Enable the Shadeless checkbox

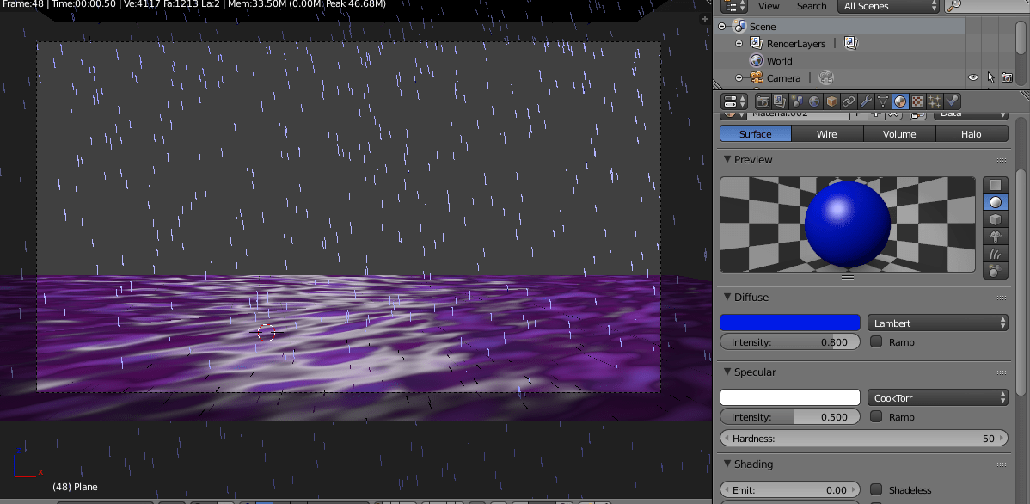point(876,489)
